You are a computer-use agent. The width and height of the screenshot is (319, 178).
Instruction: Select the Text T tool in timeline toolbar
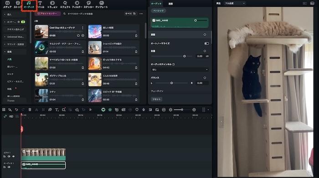57,110
